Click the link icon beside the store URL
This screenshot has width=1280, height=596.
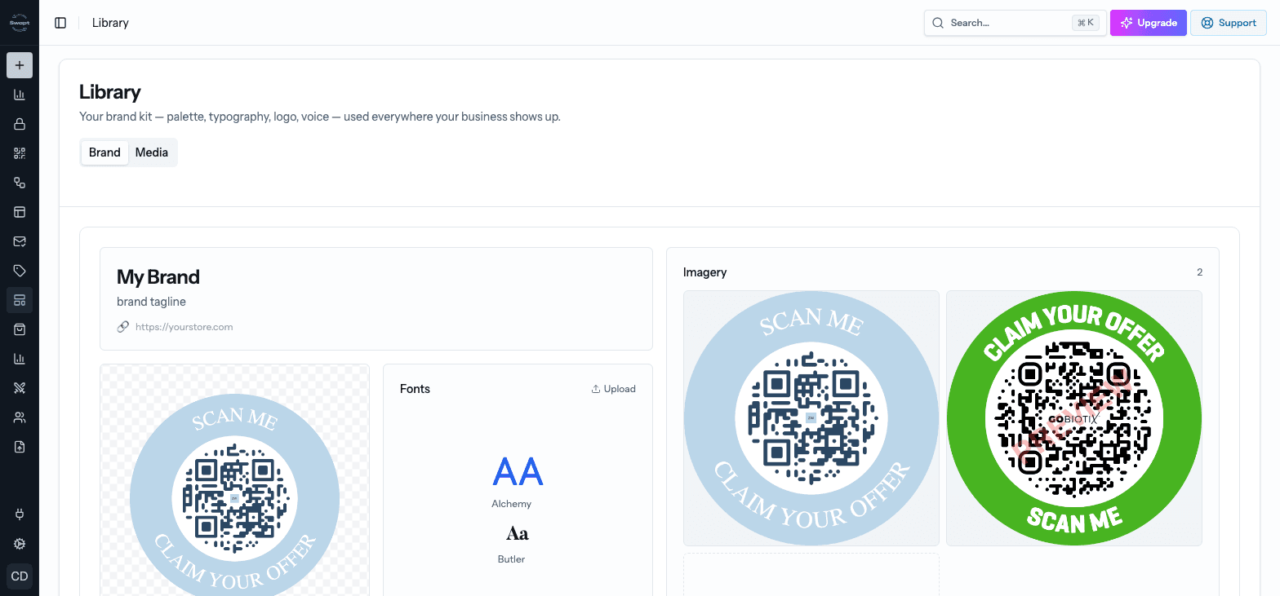pos(123,327)
